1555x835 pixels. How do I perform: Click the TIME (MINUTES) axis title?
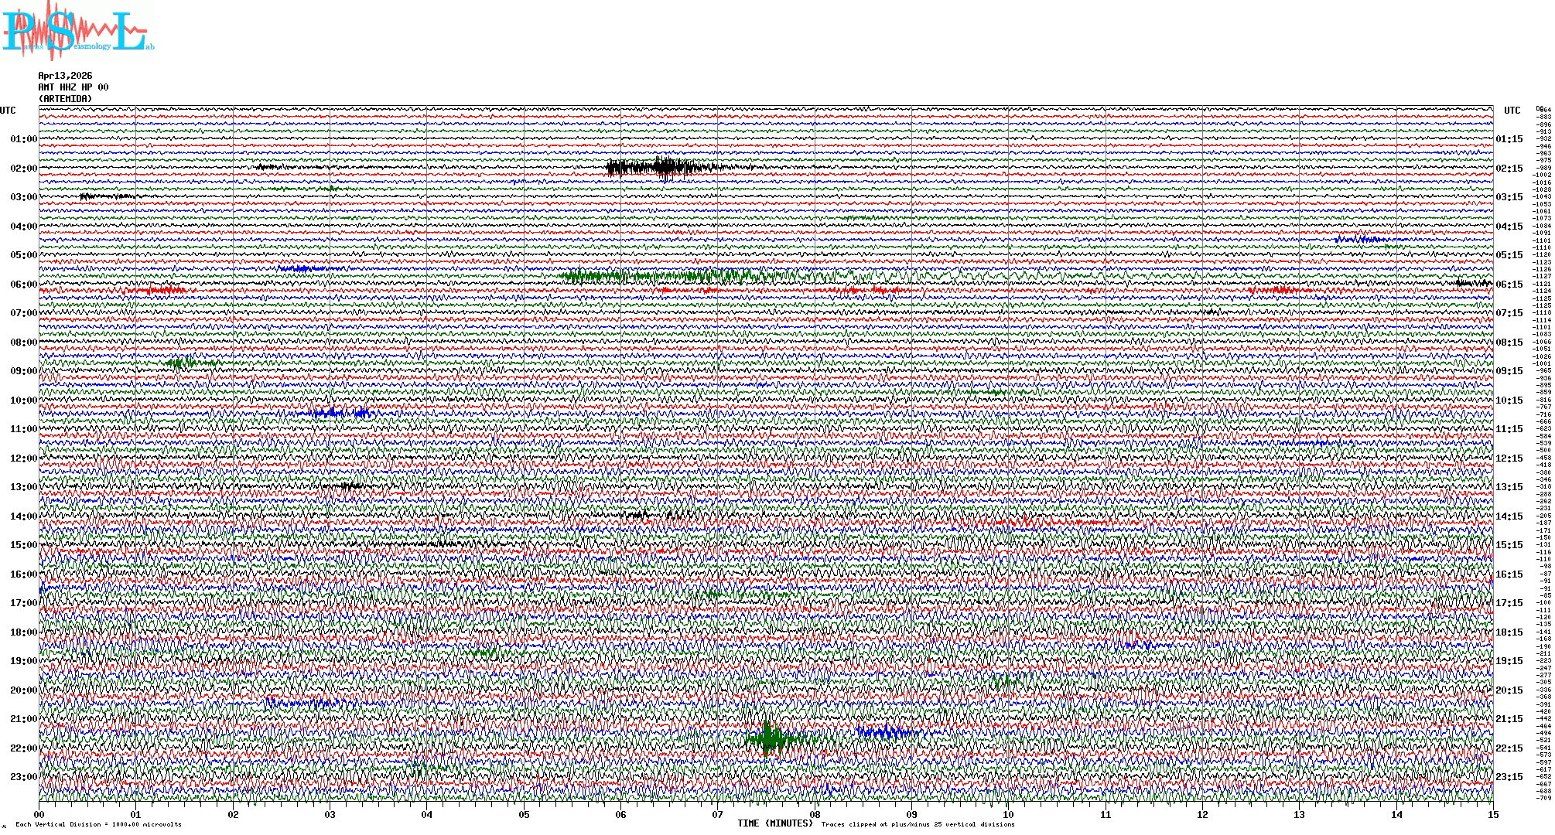pos(775,823)
